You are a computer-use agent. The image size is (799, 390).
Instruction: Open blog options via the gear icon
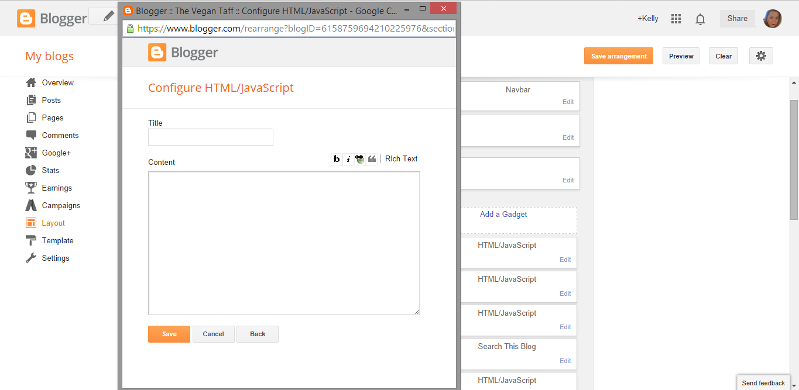point(761,56)
